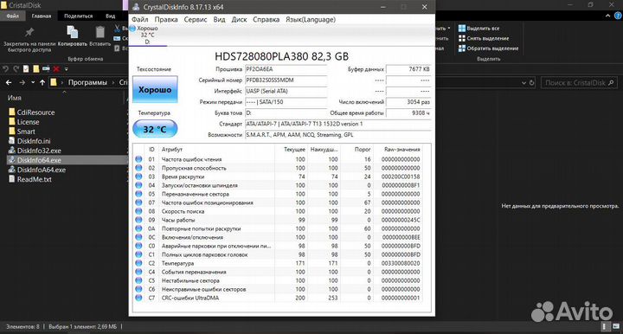Switch to Главная tab in Explorer ribbon
This screenshot has width=623, height=334.
(42, 16)
